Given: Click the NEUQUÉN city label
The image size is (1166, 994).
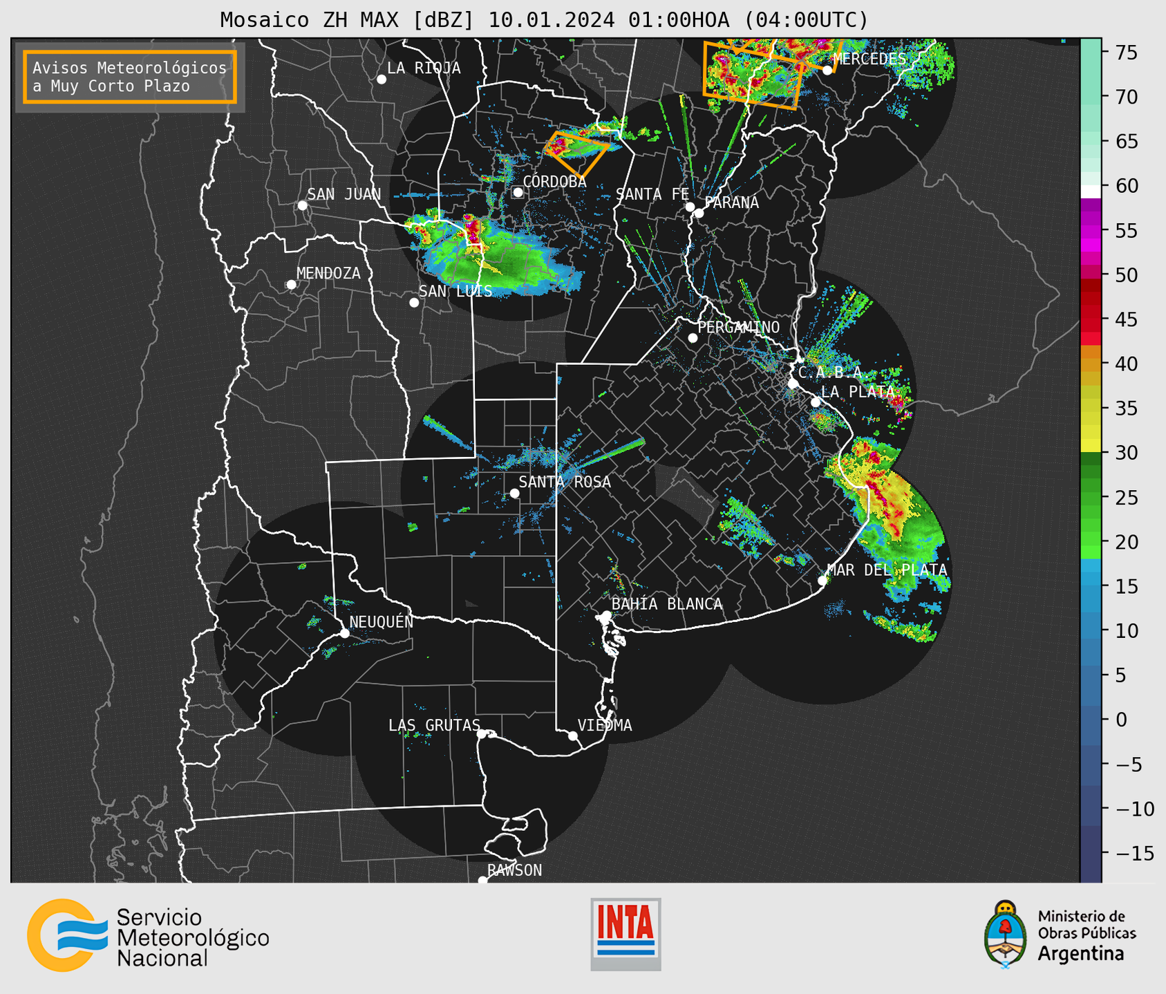Looking at the screenshot, I should coord(382,621).
